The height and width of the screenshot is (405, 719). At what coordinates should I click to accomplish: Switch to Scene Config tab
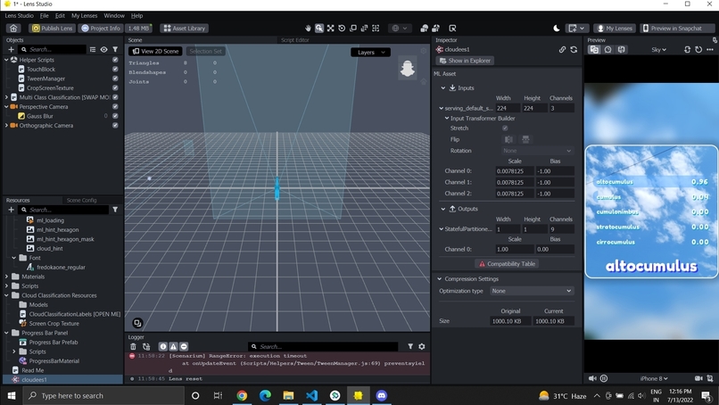pos(81,200)
